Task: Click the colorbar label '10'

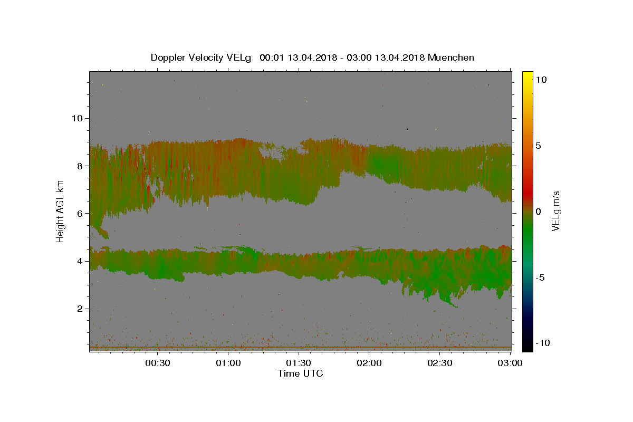Action: point(541,80)
